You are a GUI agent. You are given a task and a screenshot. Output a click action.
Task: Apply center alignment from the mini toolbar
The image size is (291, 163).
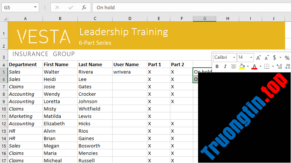[x=234, y=66]
